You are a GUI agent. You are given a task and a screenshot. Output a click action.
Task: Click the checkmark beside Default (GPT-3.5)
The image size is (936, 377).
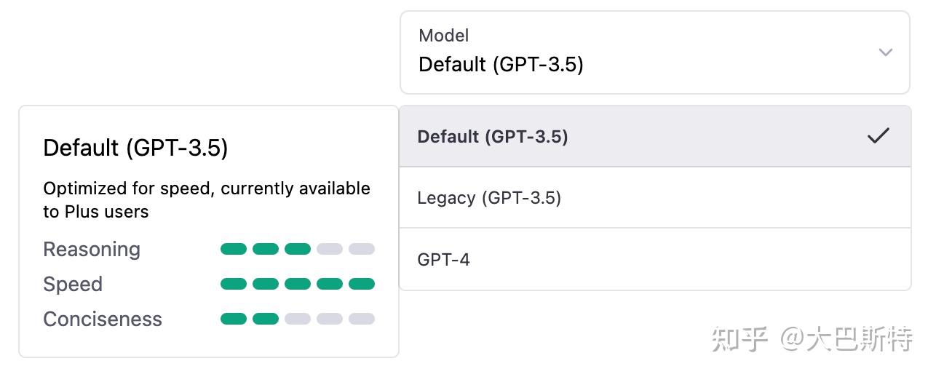[879, 135]
